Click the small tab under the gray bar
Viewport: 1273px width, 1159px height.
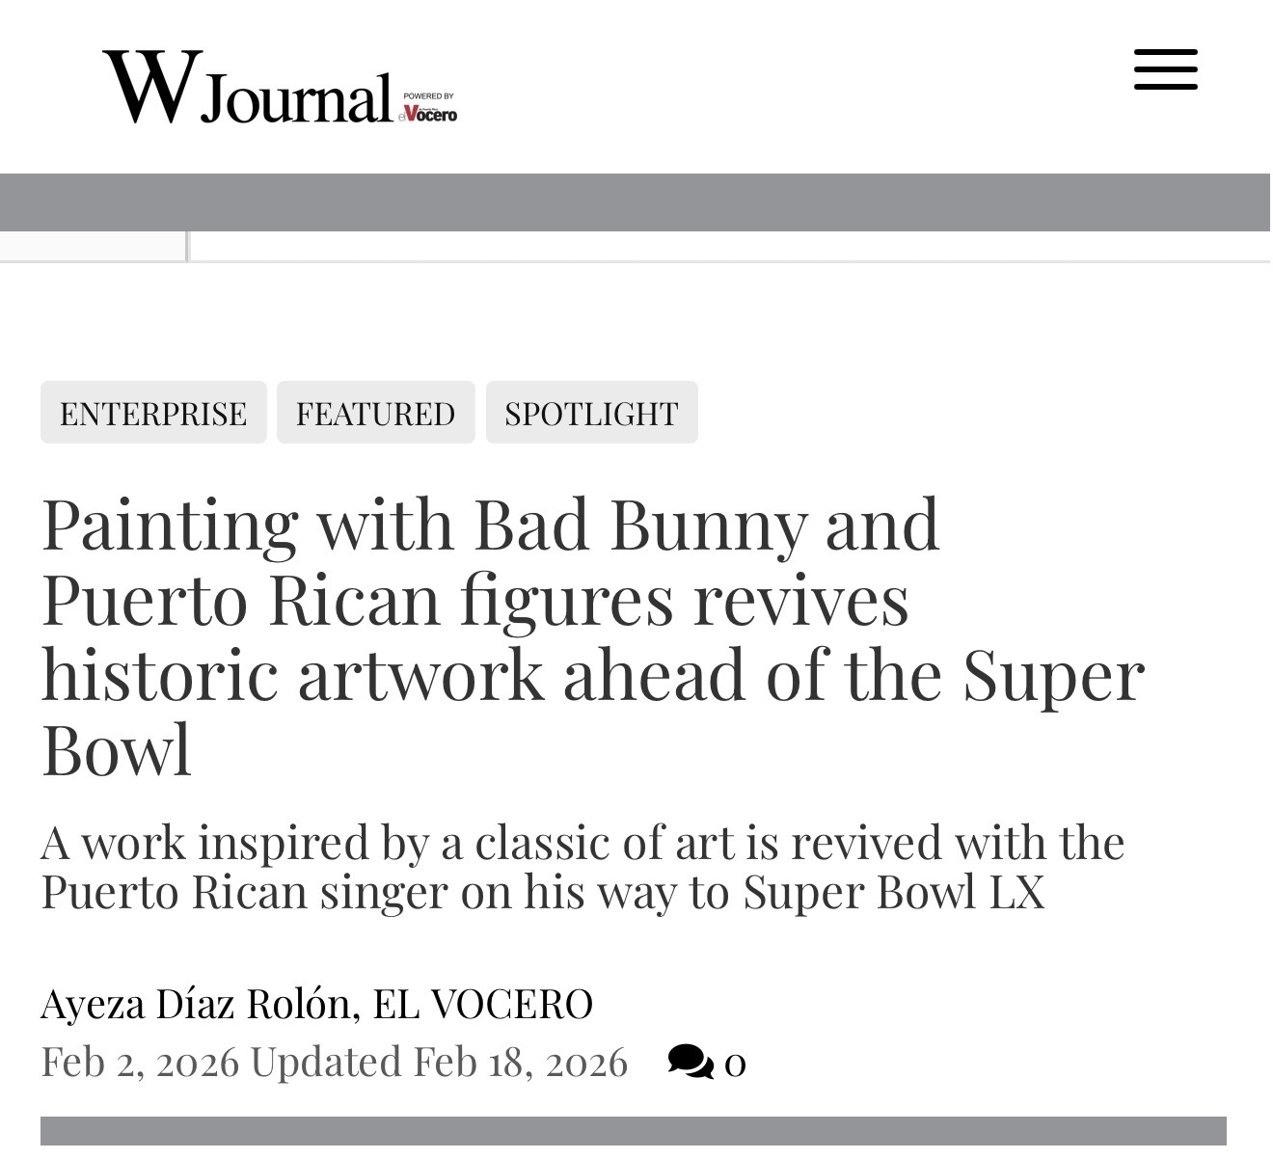[93, 247]
